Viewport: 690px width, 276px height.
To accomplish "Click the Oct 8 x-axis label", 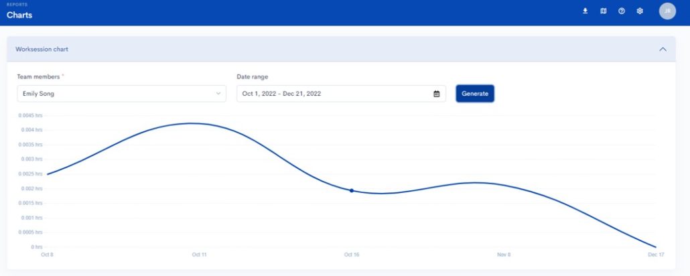I will [x=47, y=255].
